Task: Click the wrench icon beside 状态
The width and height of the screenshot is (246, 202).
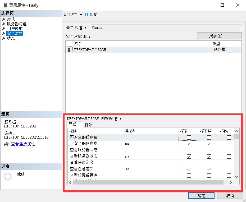Action: click(4, 38)
